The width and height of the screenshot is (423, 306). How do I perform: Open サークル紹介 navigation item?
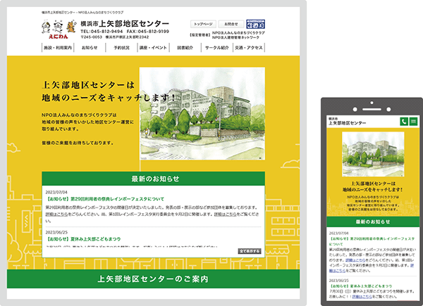217,48
